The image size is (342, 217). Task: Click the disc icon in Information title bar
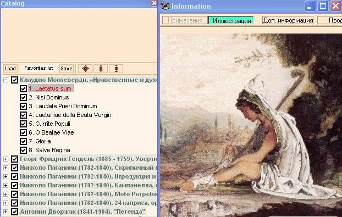point(165,6)
